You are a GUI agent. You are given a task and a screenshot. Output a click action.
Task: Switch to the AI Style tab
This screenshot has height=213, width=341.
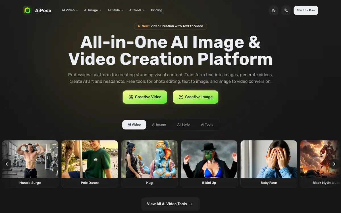(183, 125)
